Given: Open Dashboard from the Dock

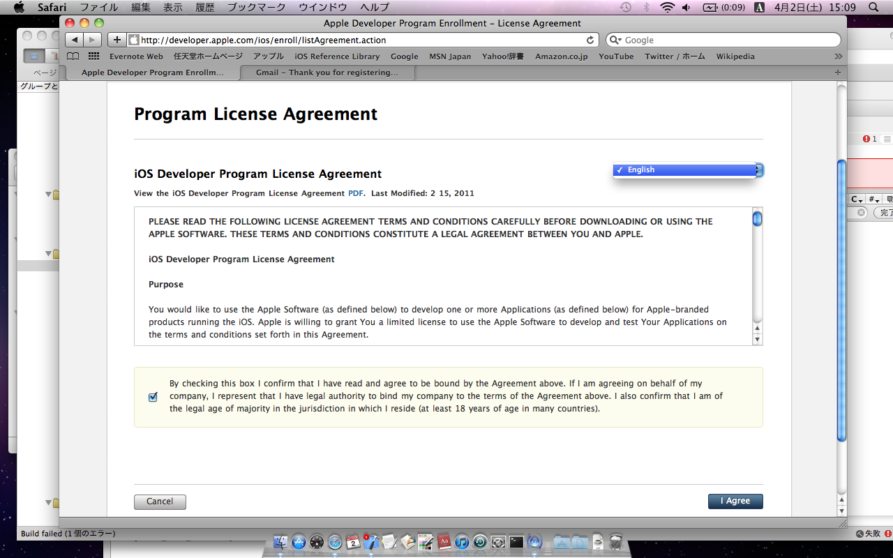Looking at the screenshot, I should point(317,542).
